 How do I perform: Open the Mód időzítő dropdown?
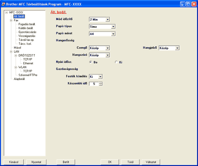pos(108,19)
